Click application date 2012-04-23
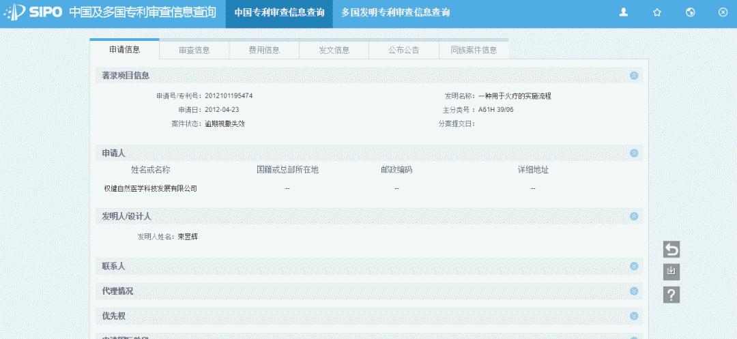The height and width of the screenshot is (339, 737). (222, 110)
